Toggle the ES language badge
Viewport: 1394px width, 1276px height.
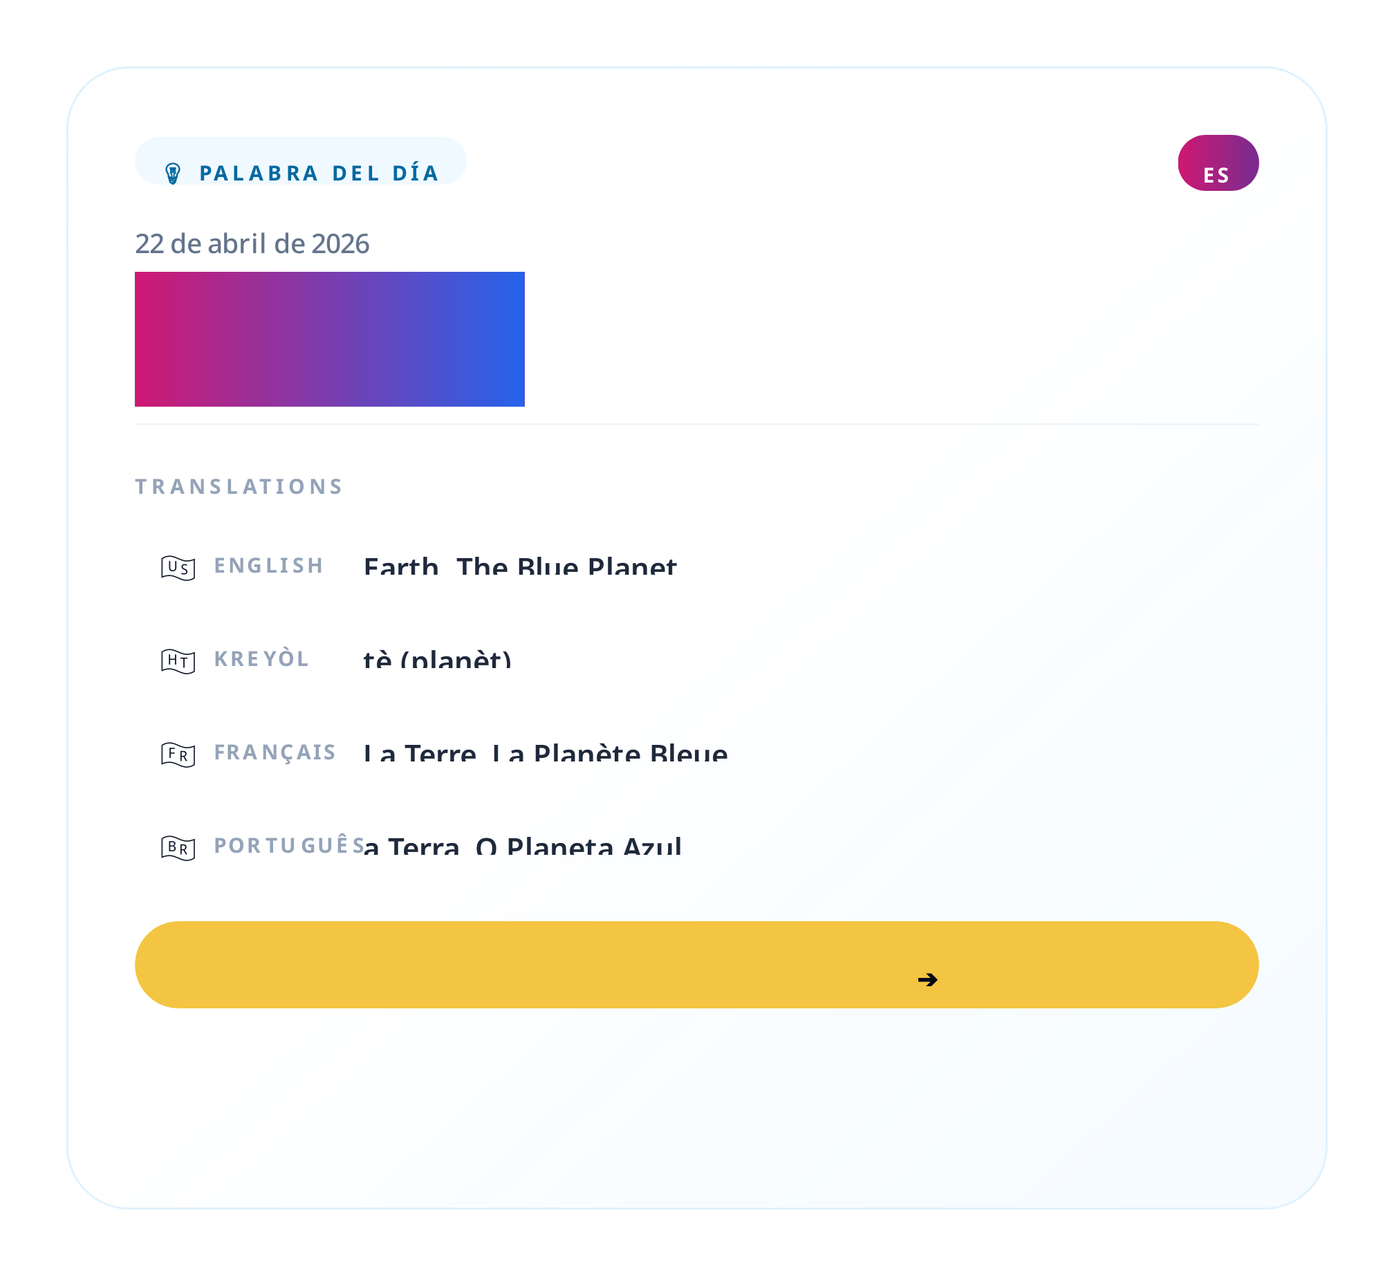[1218, 163]
